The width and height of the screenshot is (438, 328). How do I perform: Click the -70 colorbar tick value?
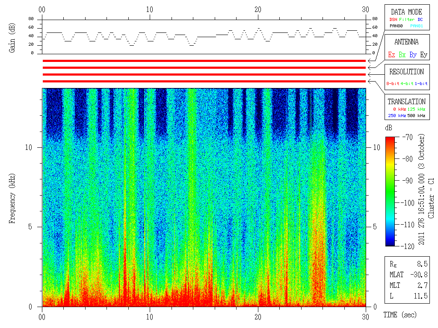(408, 137)
